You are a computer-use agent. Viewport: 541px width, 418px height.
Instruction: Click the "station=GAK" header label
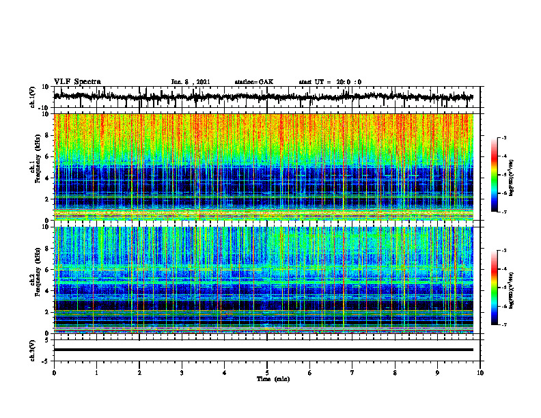(254, 82)
